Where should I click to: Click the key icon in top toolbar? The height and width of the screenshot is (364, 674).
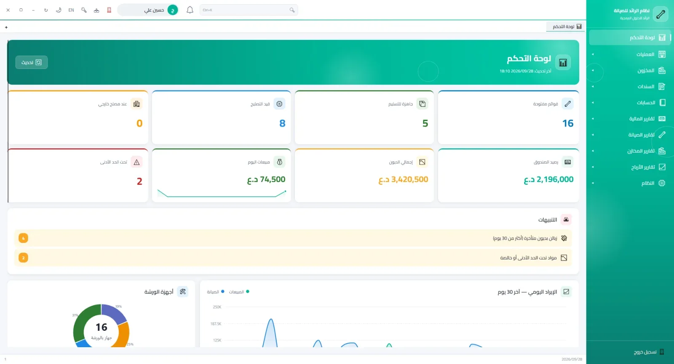(x=84, y=10)
